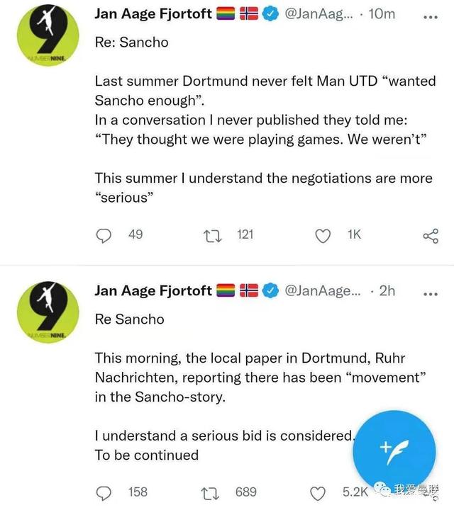Share the top Sancho tweet

pyautogui.click(x=431, y=236)
